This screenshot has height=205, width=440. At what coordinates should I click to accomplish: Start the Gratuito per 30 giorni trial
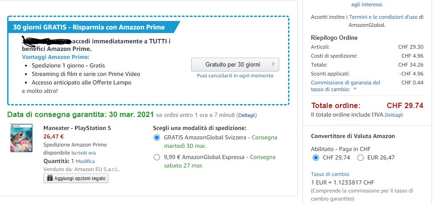[235, 64]
